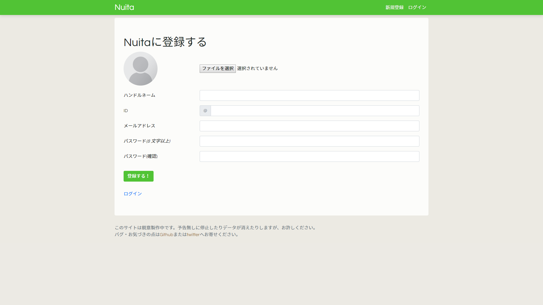The image size is (543, 305).
Task: Click the メールアドレス label text
Action: click(139, 126)
